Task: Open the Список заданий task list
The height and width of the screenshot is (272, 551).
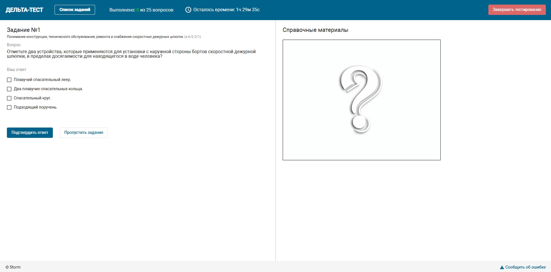Action: tap(75, 10)
